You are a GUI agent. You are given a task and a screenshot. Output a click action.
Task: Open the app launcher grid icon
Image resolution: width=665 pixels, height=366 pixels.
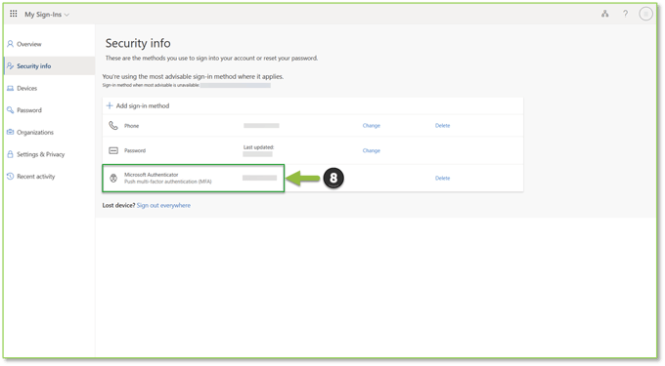click(14, 14)
